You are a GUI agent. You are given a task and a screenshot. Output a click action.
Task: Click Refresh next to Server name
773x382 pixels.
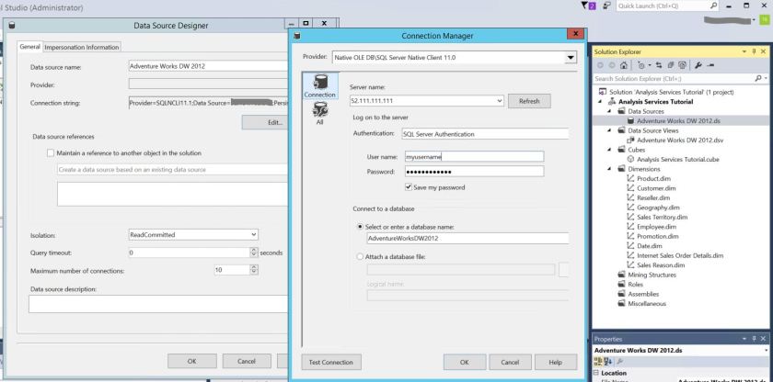click(x=529, y=101)
